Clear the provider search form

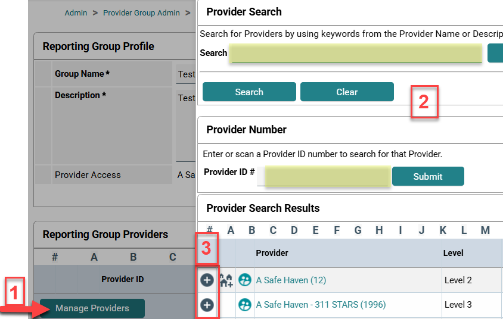(347, 92)
